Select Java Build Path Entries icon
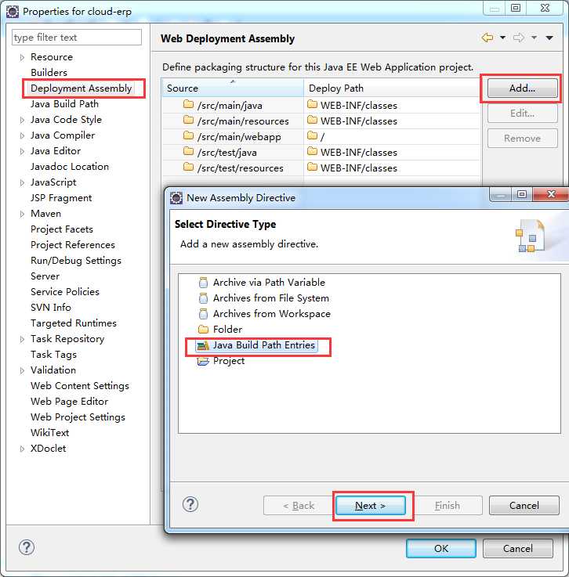The width and height of the screenshot is (569, 577). coord(203,345)
